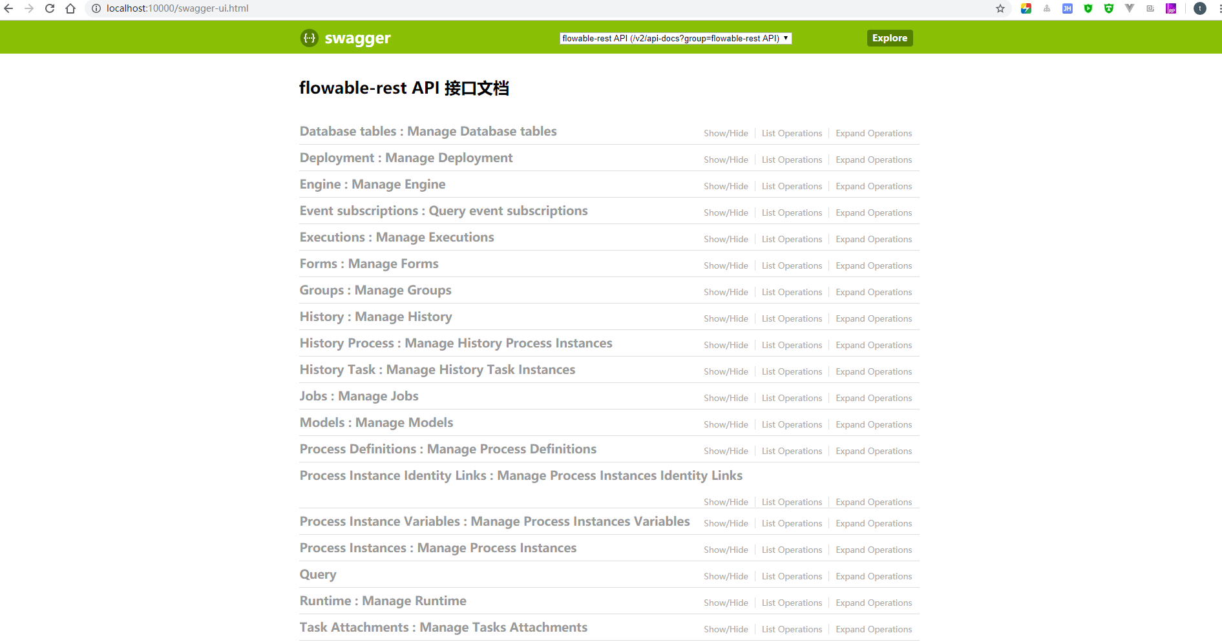1222x642 pixels.
Task: Expand Operations for Process Instances
Action: click(874, 550)
